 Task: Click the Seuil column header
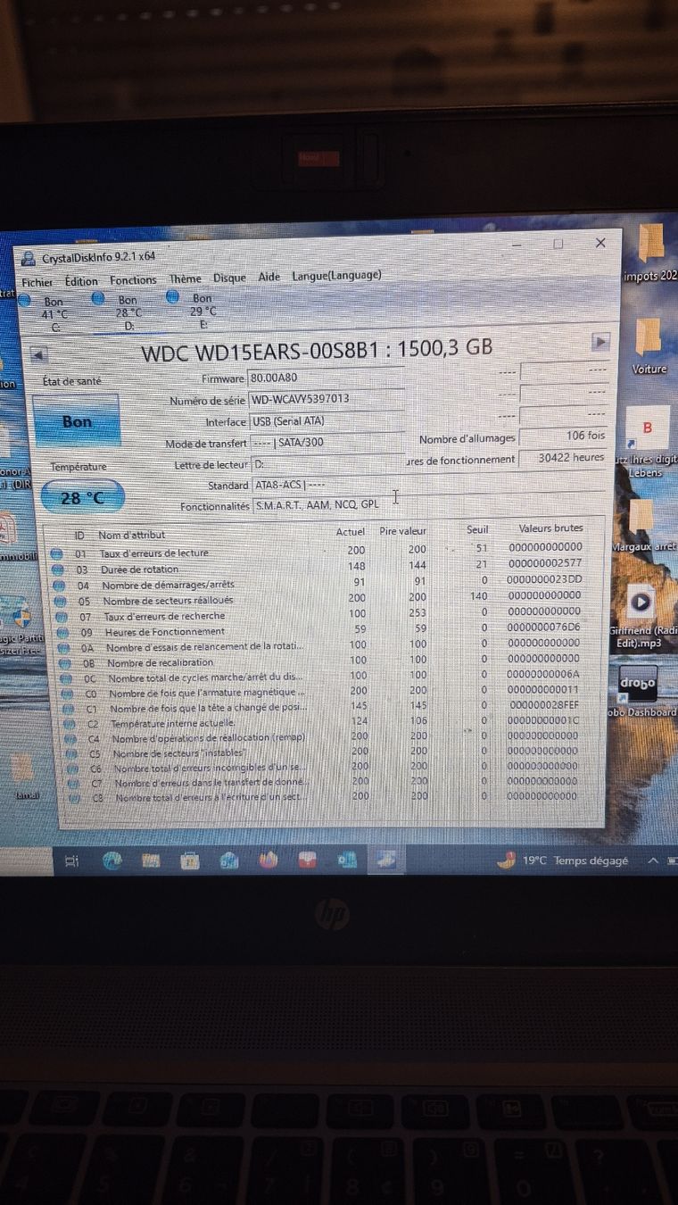tap(477, 529)
